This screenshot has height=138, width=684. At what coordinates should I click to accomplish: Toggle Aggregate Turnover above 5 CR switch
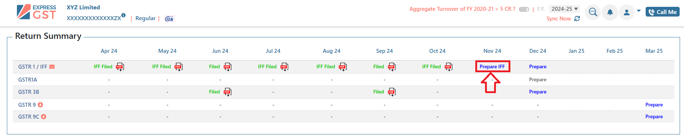[524, 9]
